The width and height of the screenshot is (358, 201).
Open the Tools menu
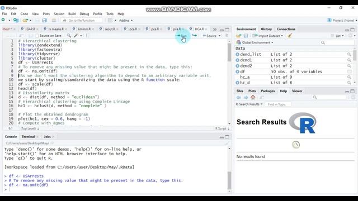[x=110, y=14]
